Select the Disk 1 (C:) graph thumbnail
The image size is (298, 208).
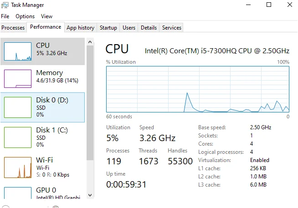18,137
